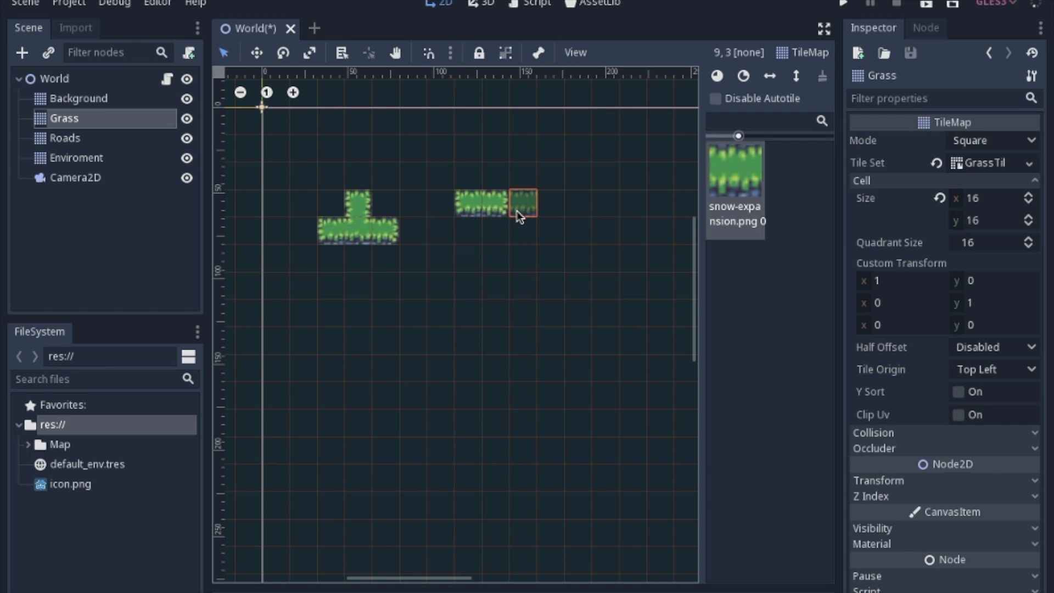Enable the lock selected node icon
Viewport: 1054px width, 593px height.
[x=480, y=53]
